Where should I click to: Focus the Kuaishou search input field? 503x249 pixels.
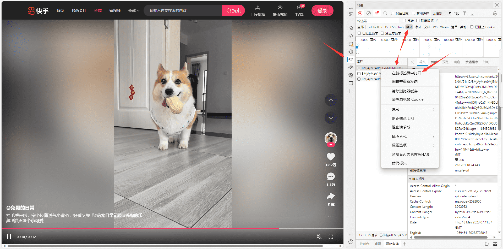pos(183,11)
